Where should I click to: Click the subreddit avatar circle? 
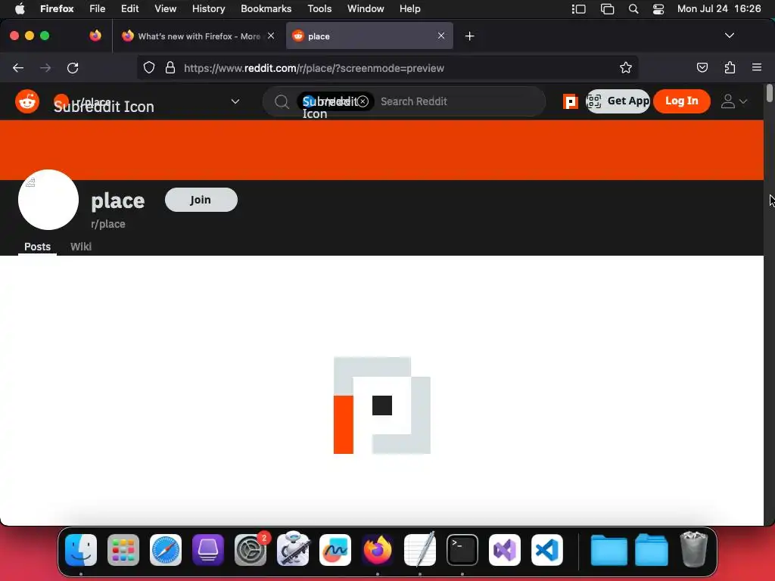tap(48, 200)
